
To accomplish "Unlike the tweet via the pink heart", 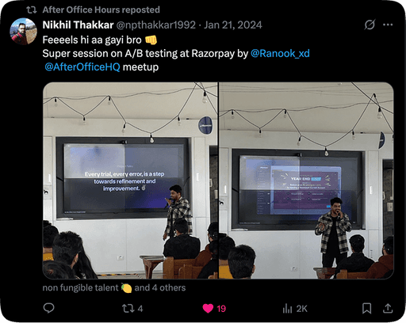I will [208, 308].
